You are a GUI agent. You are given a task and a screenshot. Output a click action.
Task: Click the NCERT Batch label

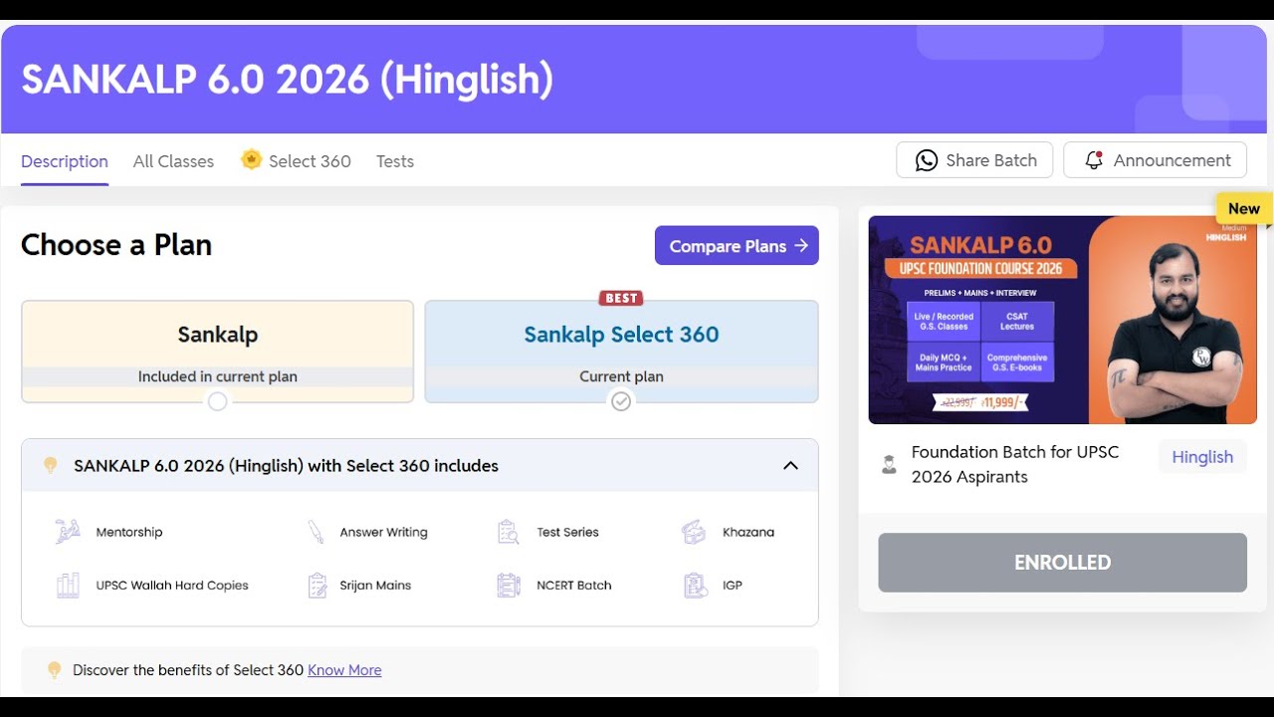pos(574,586)
